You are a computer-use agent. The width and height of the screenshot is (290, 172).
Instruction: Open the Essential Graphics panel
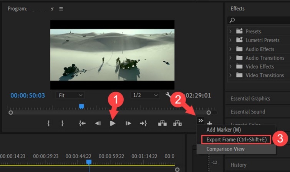250,99
